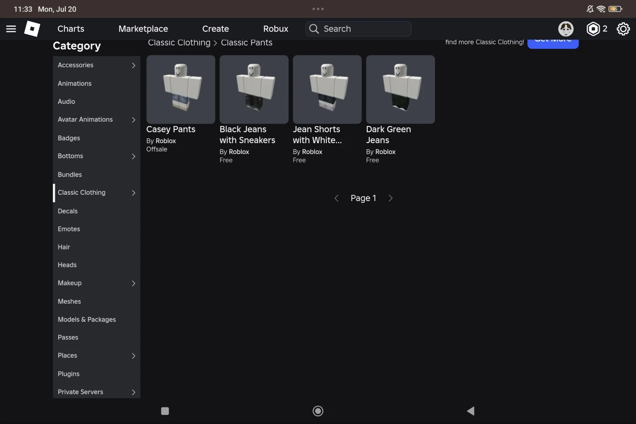
Task: Open the Charts tab
Action: pos(71,29)
